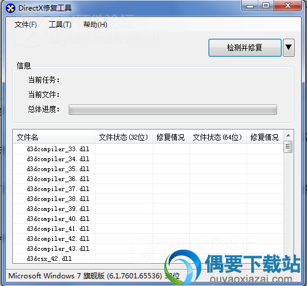Click the 总体进度 progress bar

(173, 110)
